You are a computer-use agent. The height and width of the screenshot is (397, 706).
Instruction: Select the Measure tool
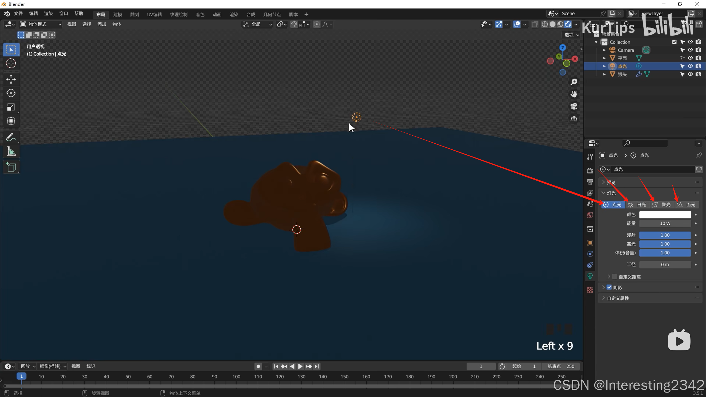[x=11, y=151]
